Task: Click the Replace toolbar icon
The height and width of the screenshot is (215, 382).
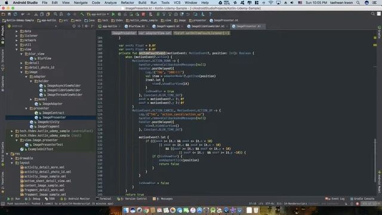Action: (x=61, y=14)
